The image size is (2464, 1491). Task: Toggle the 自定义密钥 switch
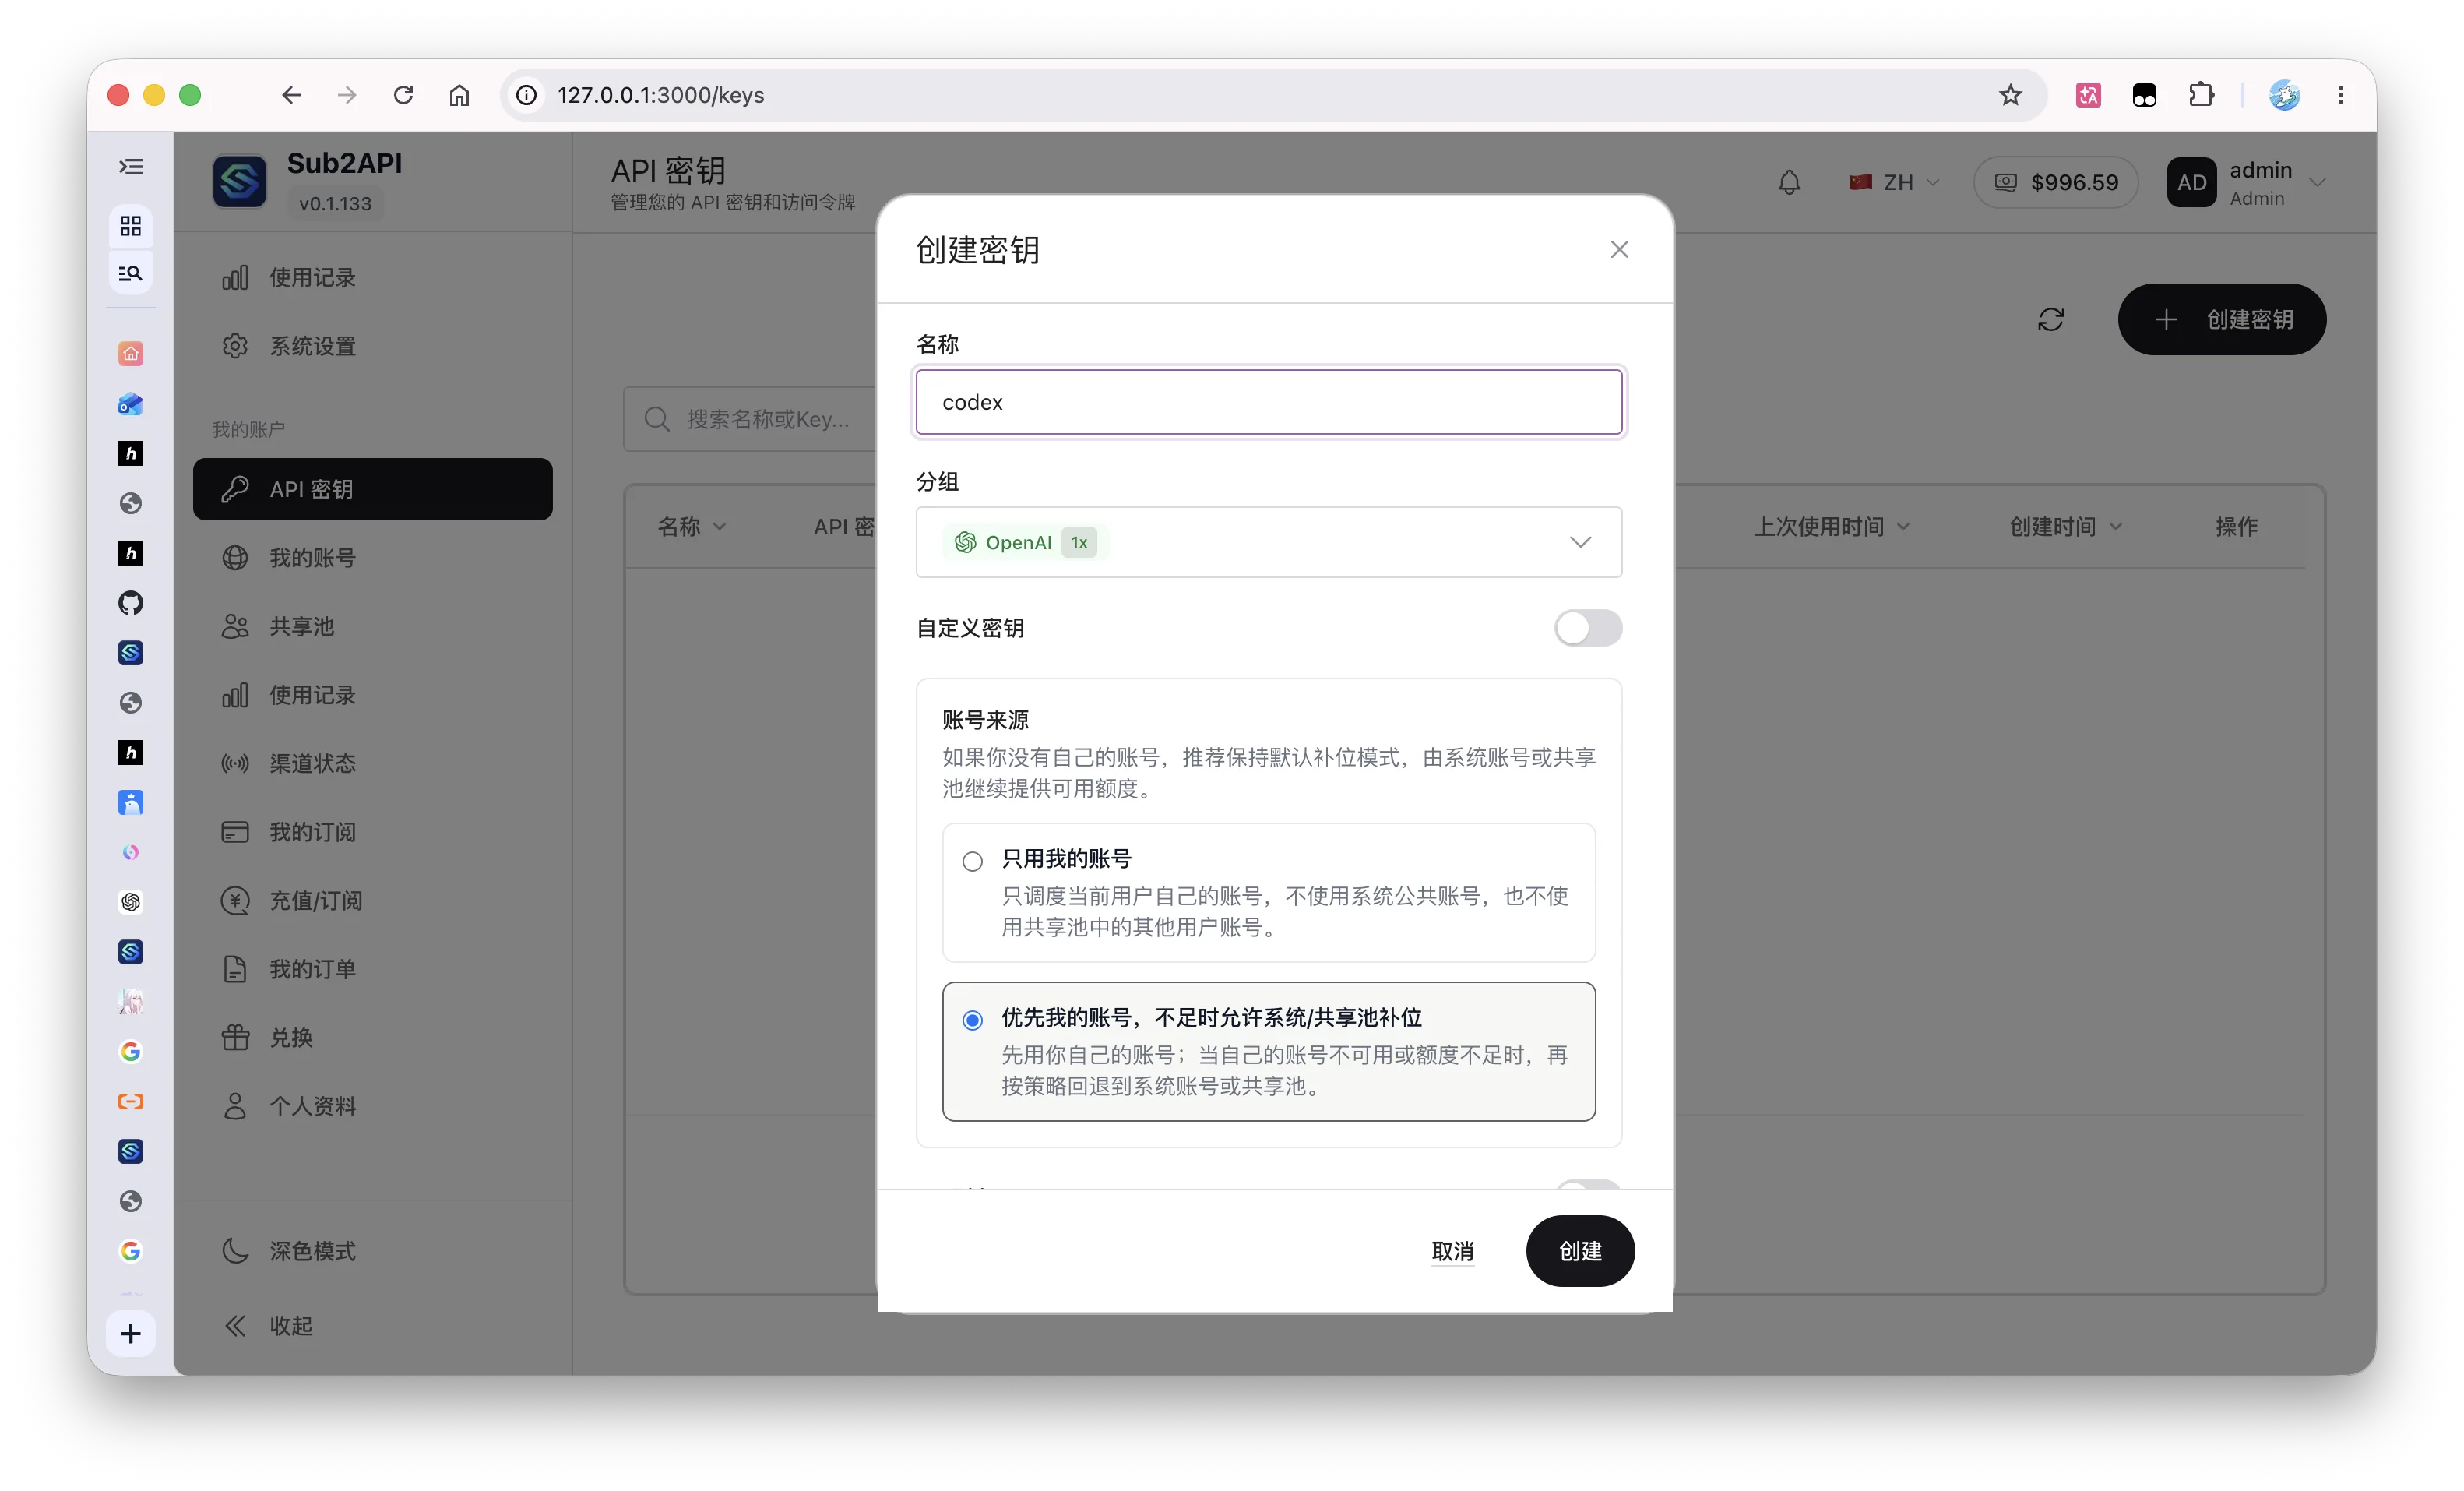[1587, 628]
